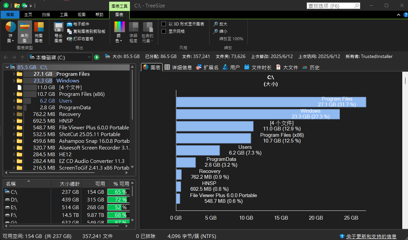Print the right pane
The width and height of the screenshot is (408, 240).
[x=80, y=39]
